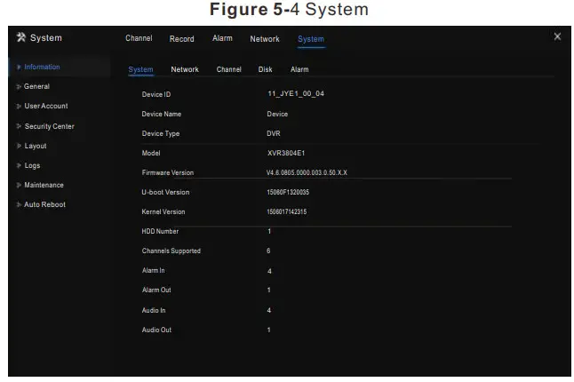Click the Model label

(151, 154)
